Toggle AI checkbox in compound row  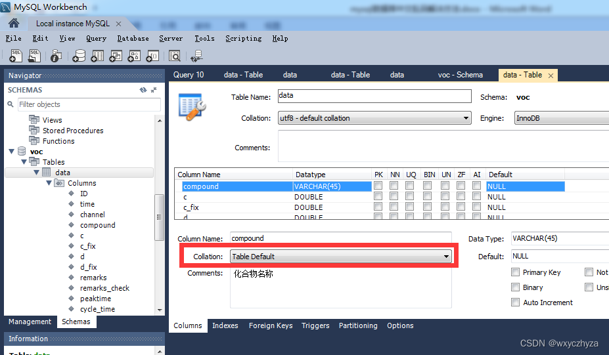pyautogui.click(x=476, y=186)
